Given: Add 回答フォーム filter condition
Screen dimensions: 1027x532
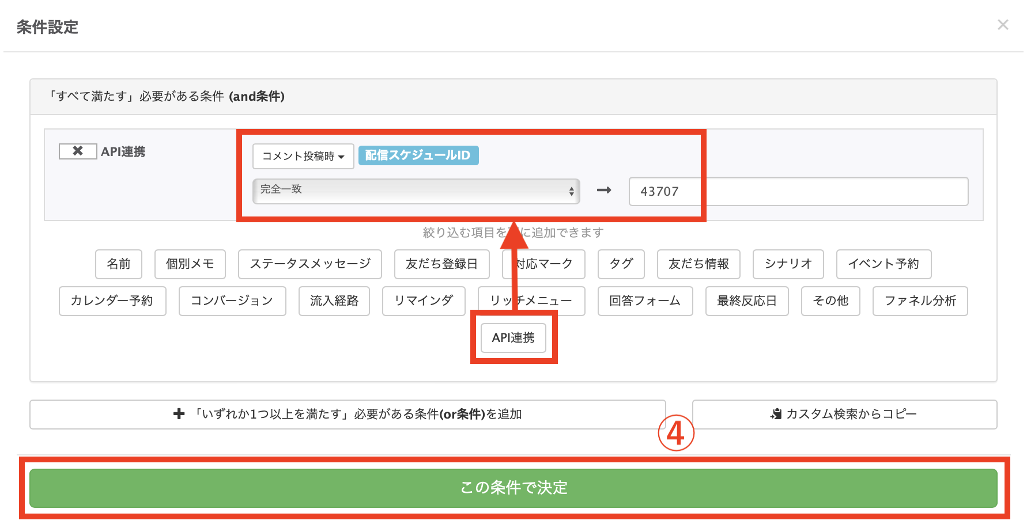Looking at the screenshot, I should pos(645,301).
